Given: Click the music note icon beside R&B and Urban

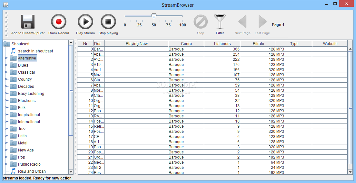Looking at the screenshot, I should point(14,171).
